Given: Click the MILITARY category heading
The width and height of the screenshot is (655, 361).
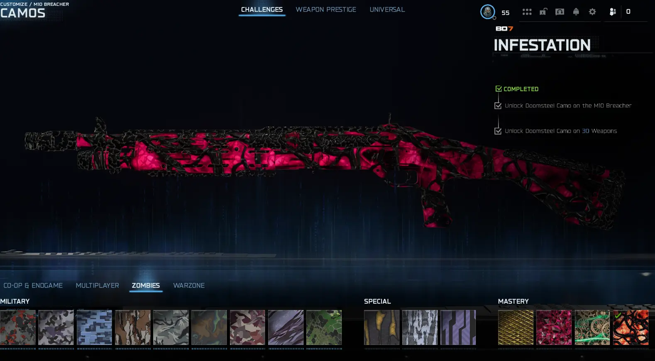Looking at the screenshot, I should click(x=15, y=301).
